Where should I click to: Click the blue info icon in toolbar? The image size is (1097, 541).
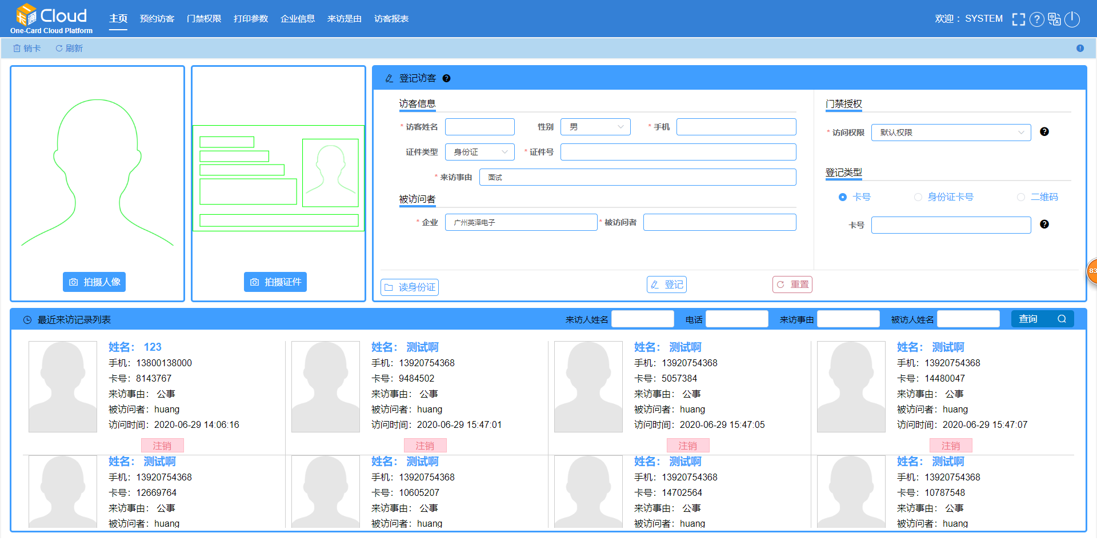(x=1080, y=49)
